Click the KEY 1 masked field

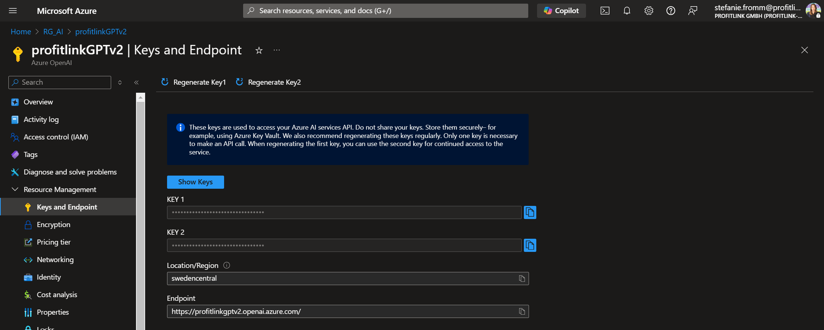(344, 212)
